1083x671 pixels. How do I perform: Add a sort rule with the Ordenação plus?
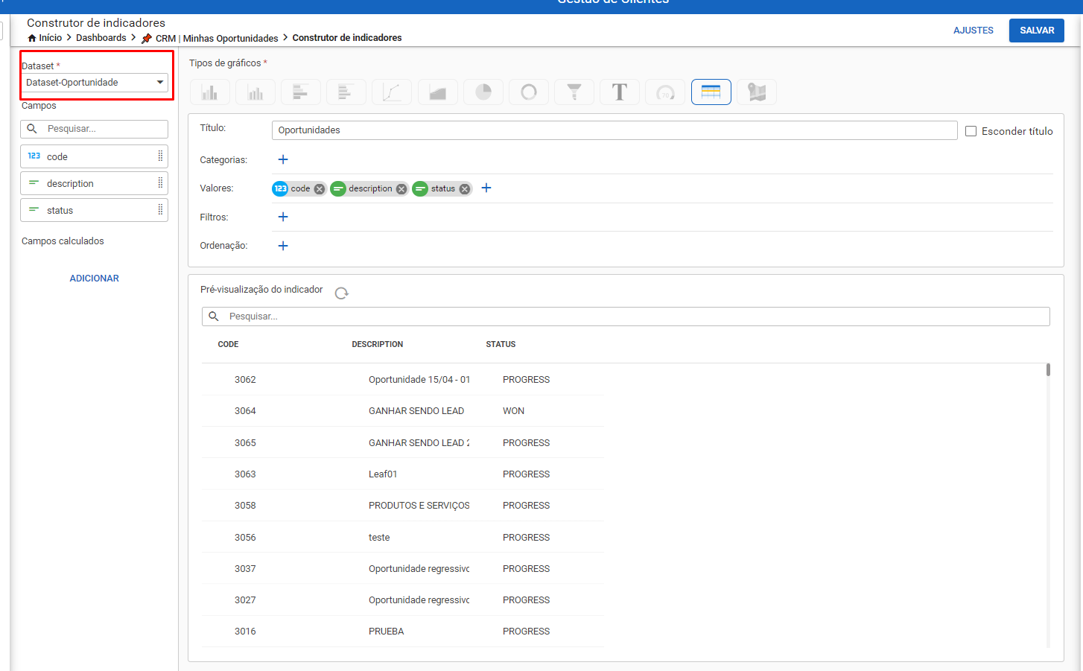pyautogui.click(x=283, y=246)
